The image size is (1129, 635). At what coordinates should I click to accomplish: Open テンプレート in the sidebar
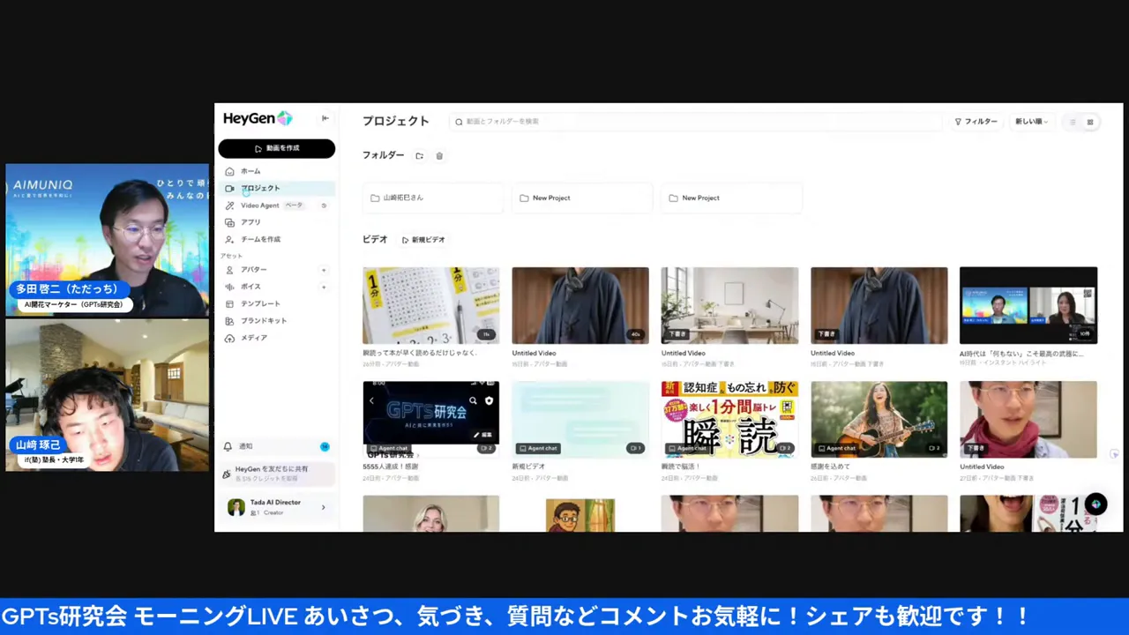[260, 303]
